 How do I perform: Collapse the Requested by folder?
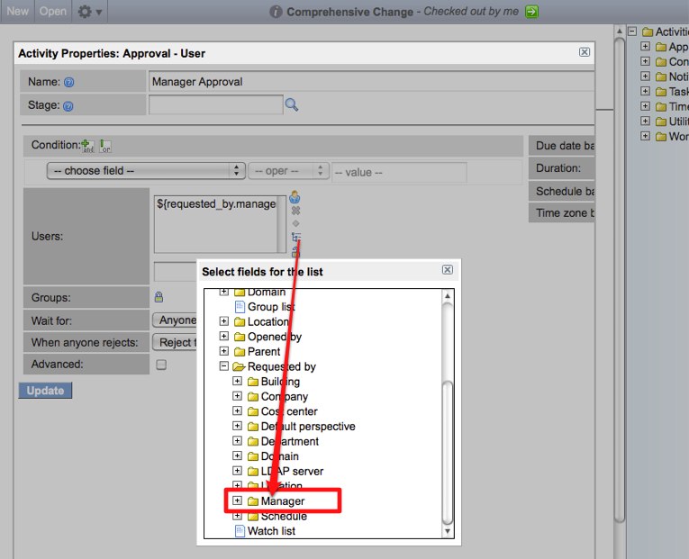[224, 366]
